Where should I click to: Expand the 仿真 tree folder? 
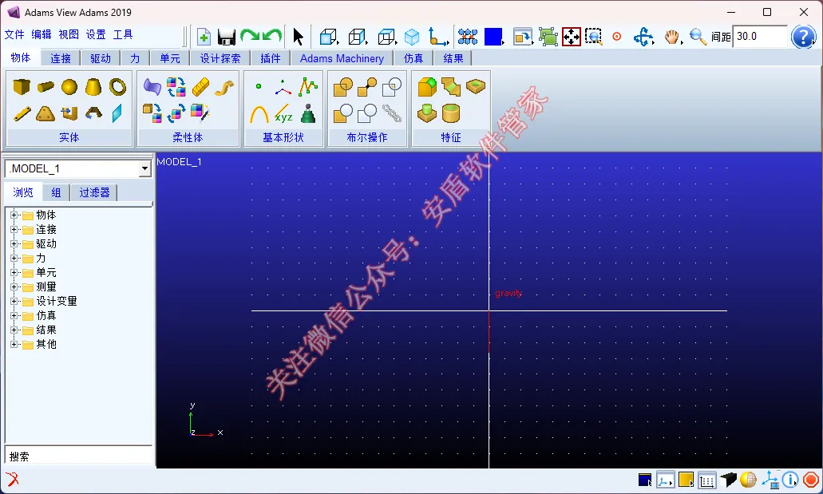[x=14, y=315]
